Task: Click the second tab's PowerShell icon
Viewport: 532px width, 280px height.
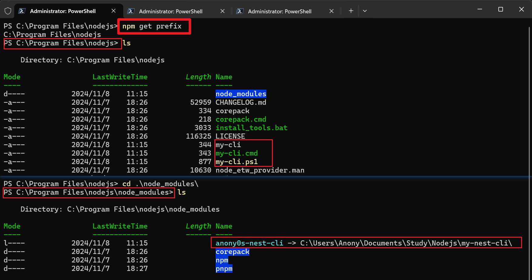Action: pyautogui.click(x=131, y=11)
